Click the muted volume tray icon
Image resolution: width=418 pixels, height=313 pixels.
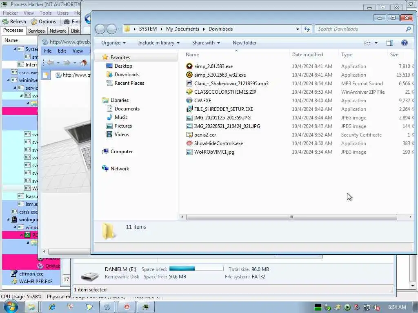[x=376, y=308]
